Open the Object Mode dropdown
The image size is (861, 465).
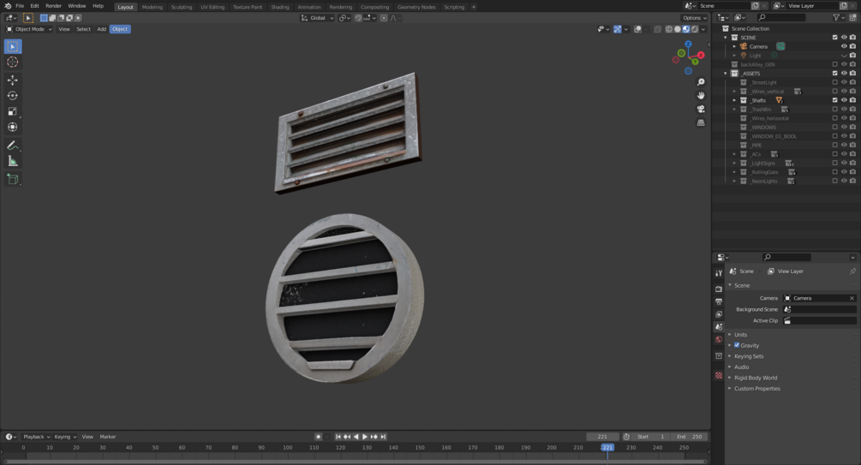30,29
